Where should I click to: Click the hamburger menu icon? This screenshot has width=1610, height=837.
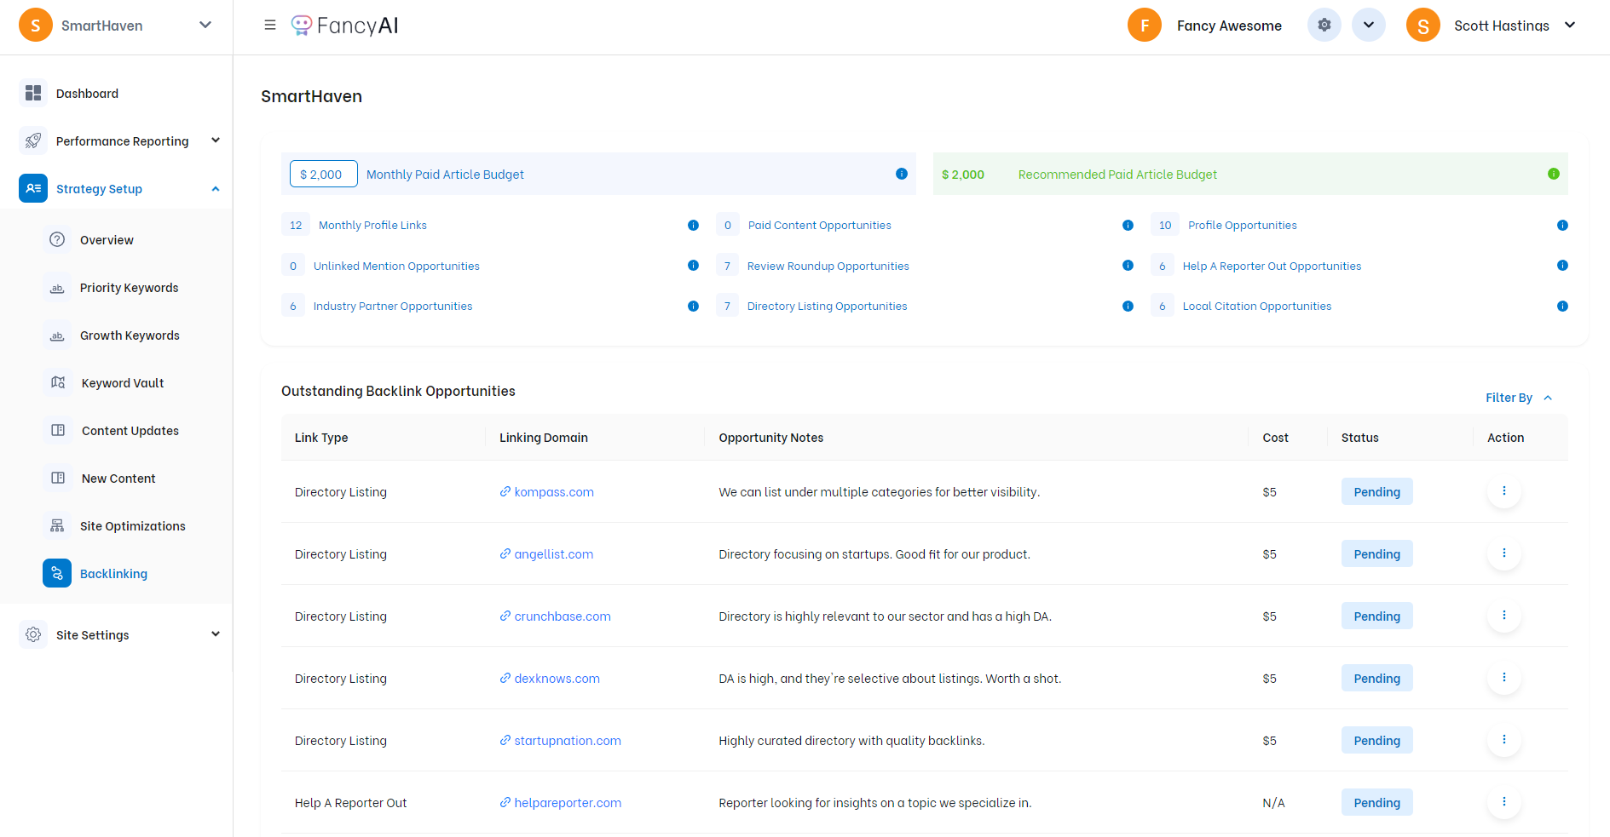coord(270,26)
